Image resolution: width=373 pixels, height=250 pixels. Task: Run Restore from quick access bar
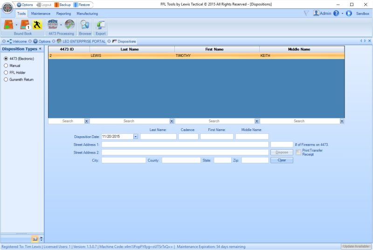[82, 5]
